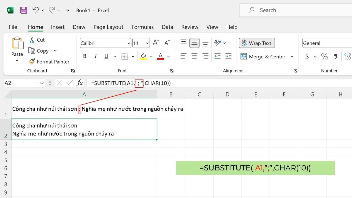Click Decrease Indent icon

coord(217,56)
